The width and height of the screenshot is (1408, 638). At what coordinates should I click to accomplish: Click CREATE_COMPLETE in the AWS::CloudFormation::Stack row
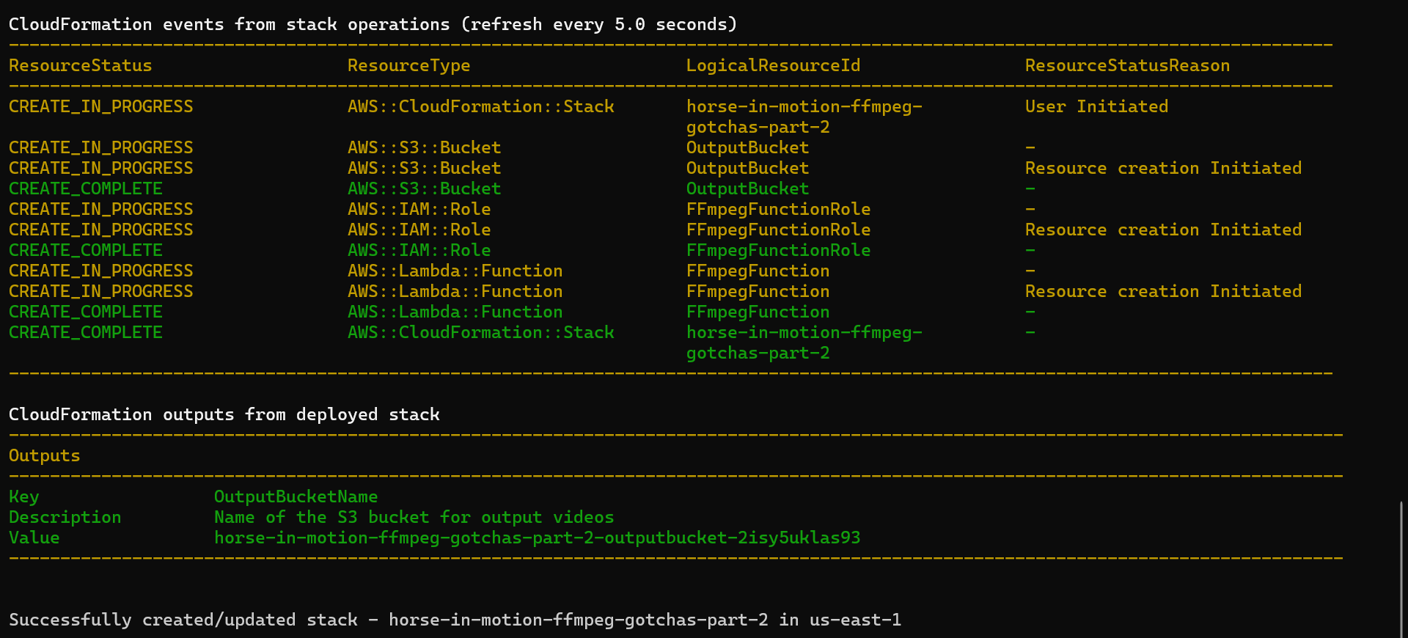(86, 333)
